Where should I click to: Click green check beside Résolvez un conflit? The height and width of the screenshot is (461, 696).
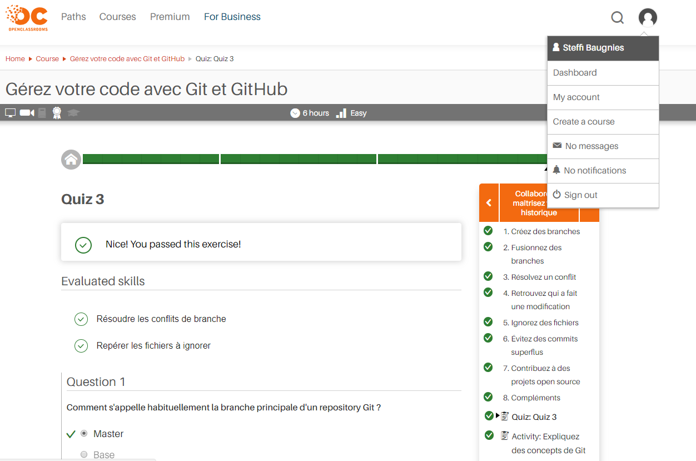coord(488,276)
